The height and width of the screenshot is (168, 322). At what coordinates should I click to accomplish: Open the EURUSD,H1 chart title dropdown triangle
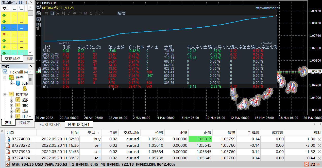pyautogui.click(x=38, y=3)
